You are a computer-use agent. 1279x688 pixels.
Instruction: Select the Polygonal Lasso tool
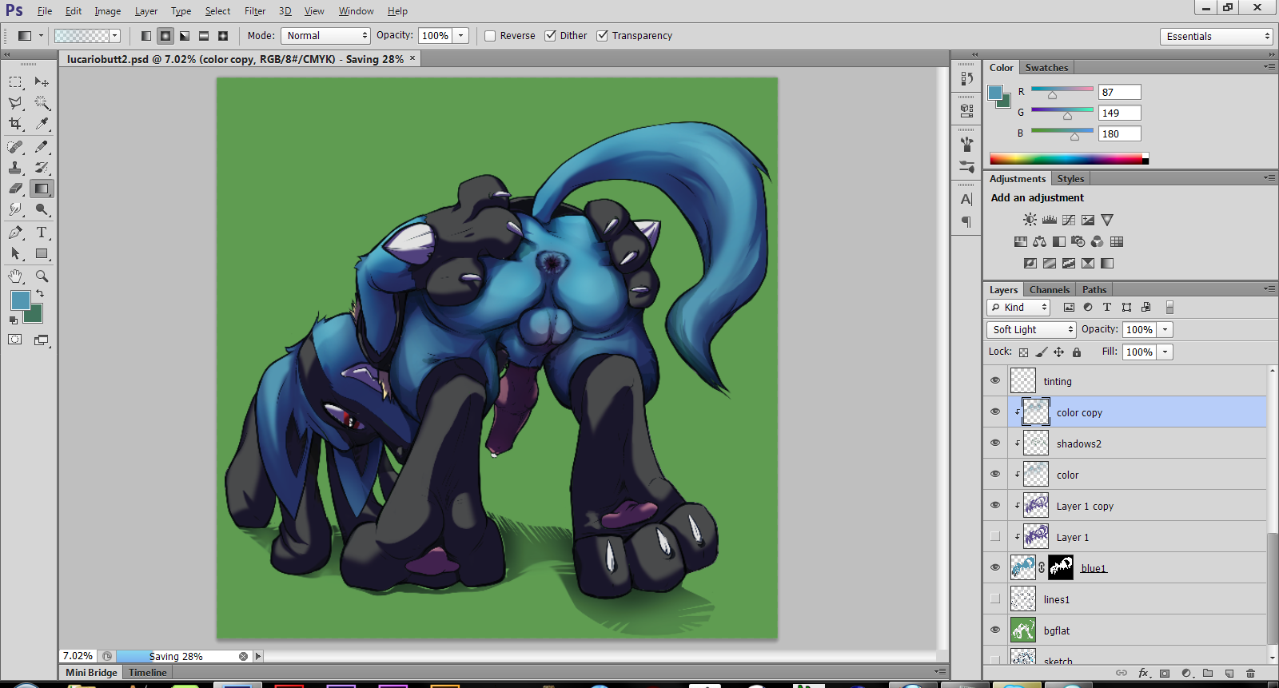pos(15,103)
